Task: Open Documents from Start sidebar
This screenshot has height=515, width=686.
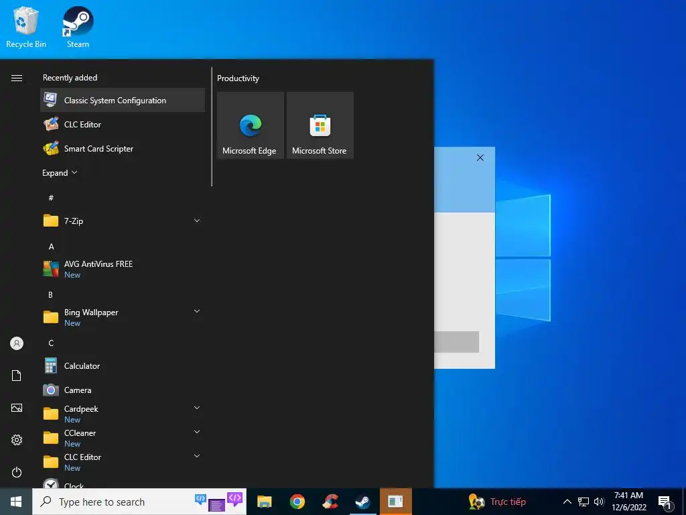Action: click(17, 376)
